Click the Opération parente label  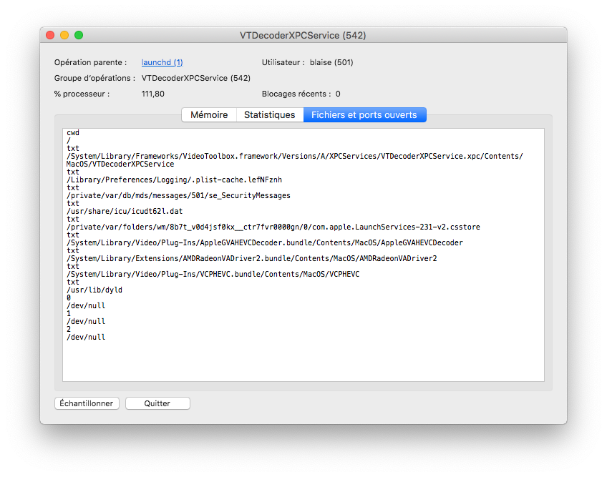click(x=91, y=62)
